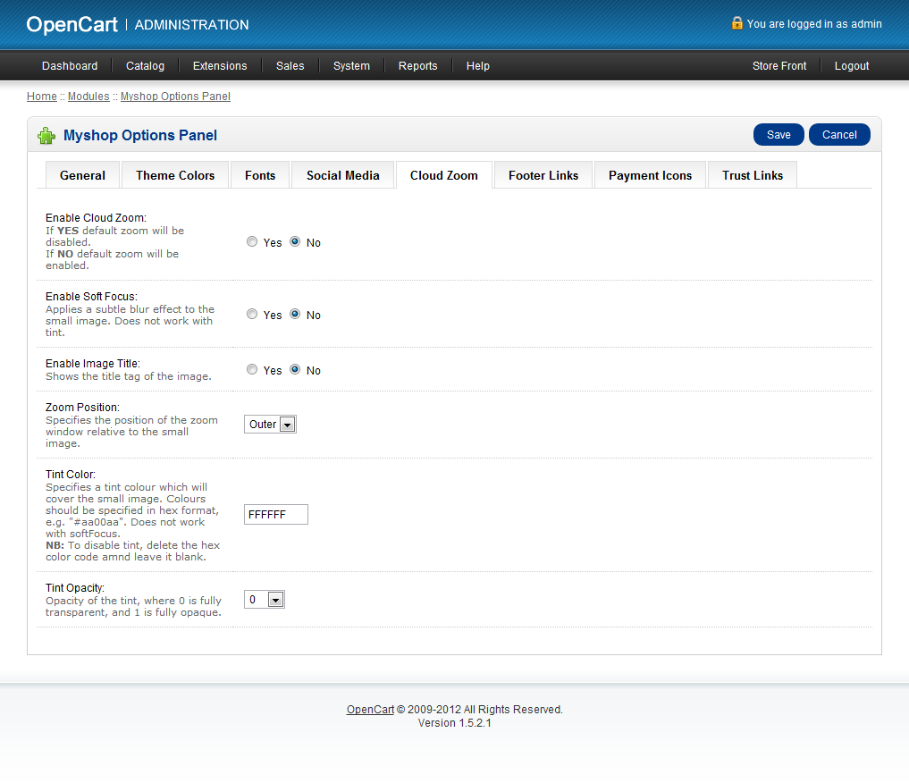Switch to the Trust Links tab
Viewport: 909px width, 783px height.
(x=753, y=175)
